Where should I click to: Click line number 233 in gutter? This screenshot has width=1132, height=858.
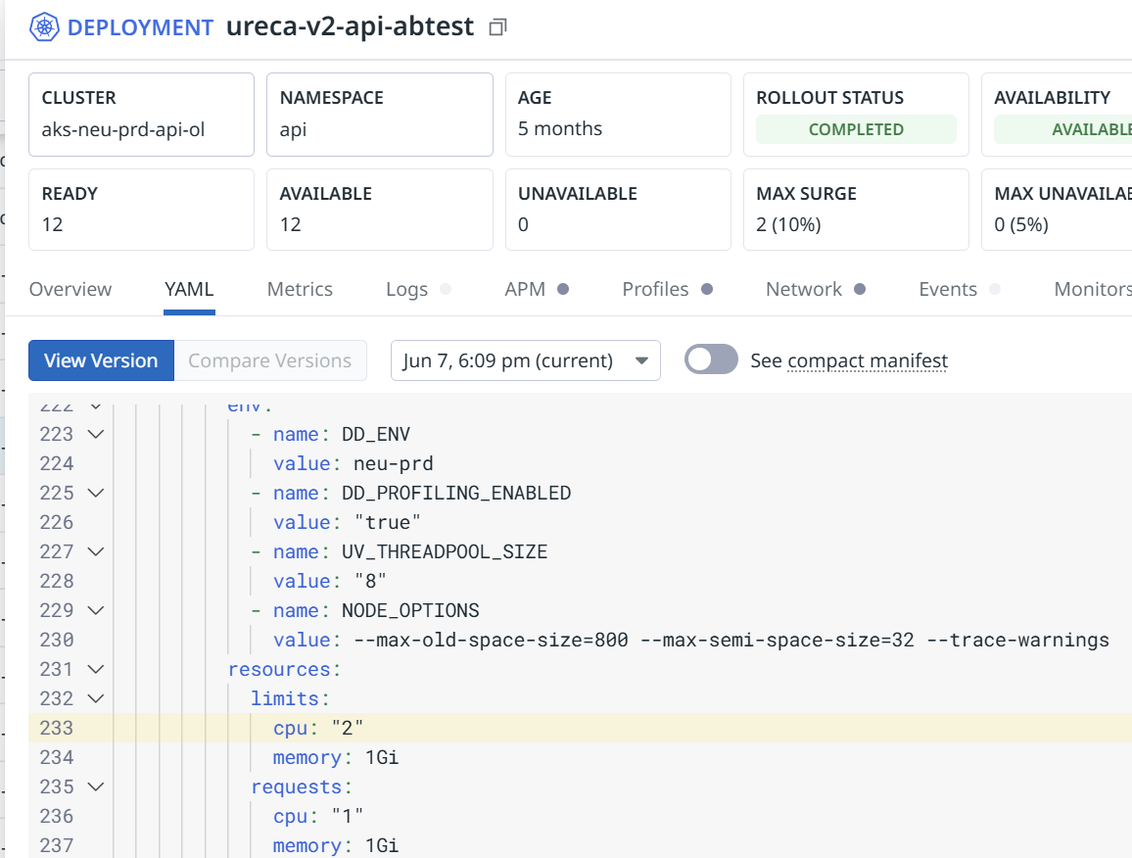point(57,728)
